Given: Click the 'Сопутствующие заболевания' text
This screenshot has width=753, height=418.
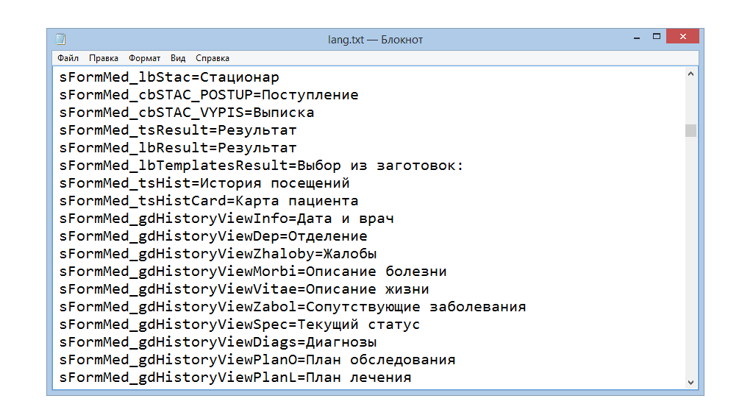Looking at the screenshot, I should coord(415,307).
